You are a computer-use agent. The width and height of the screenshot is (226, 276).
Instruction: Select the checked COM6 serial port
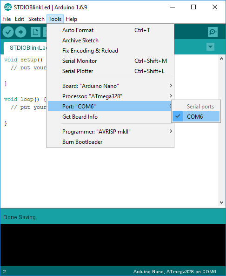[196, 116]
